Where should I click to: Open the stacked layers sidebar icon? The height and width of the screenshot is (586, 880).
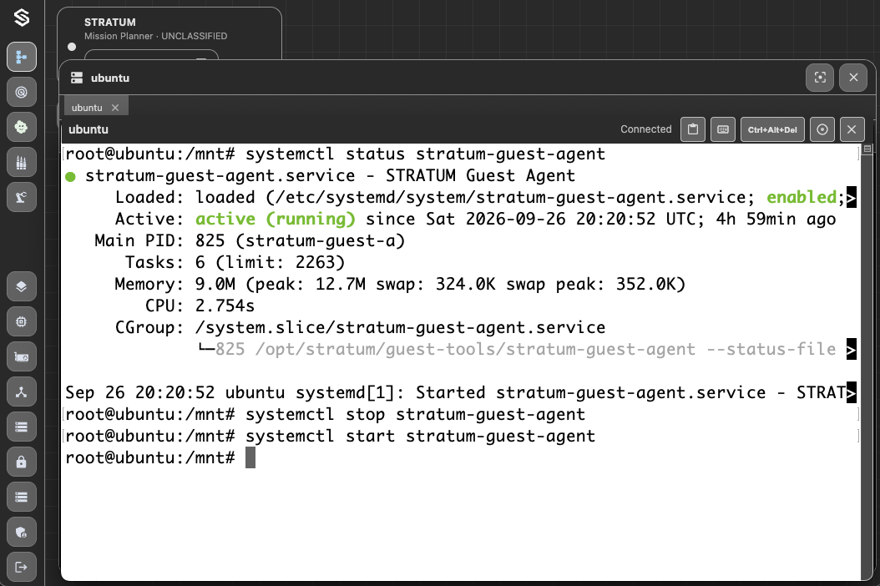(22, 287)
